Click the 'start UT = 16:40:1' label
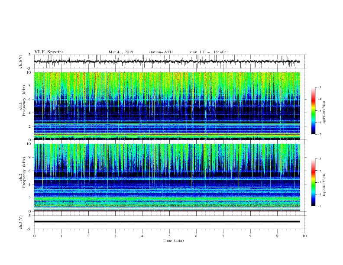This screenshot has width=343, height=265. click(209, 52)
